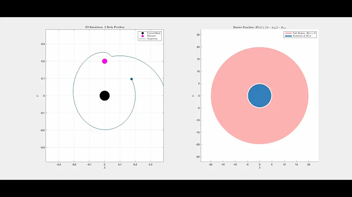Select the "Central Body" legend label
The image size is (352, 197).
pyautogui.click(x=154, y=33)
